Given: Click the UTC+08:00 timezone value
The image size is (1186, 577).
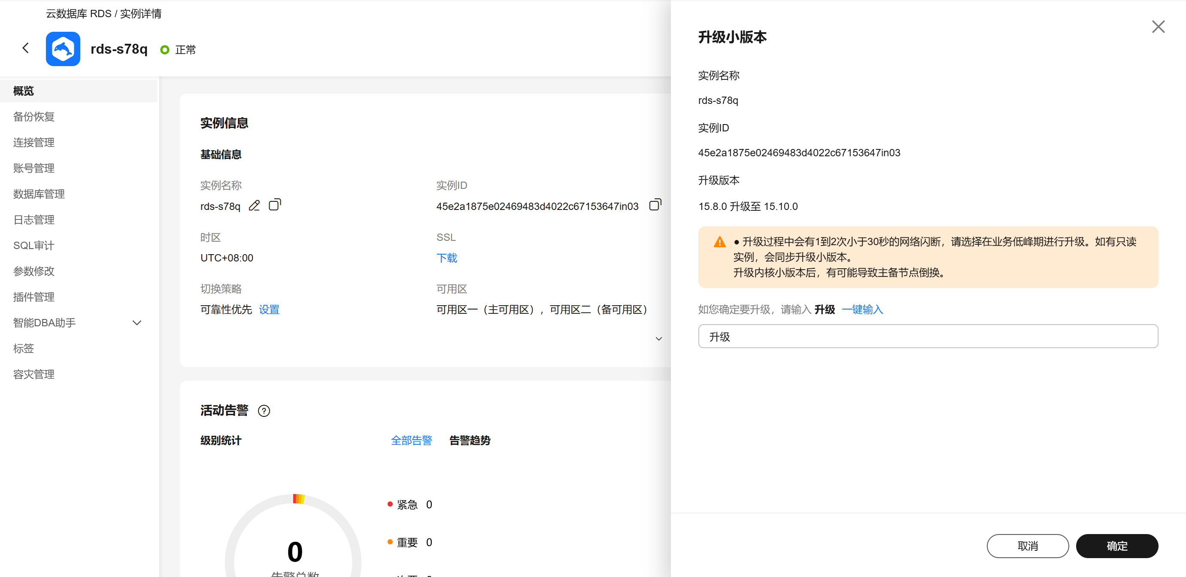Looking at the screenshot, I should click(227, 258).
